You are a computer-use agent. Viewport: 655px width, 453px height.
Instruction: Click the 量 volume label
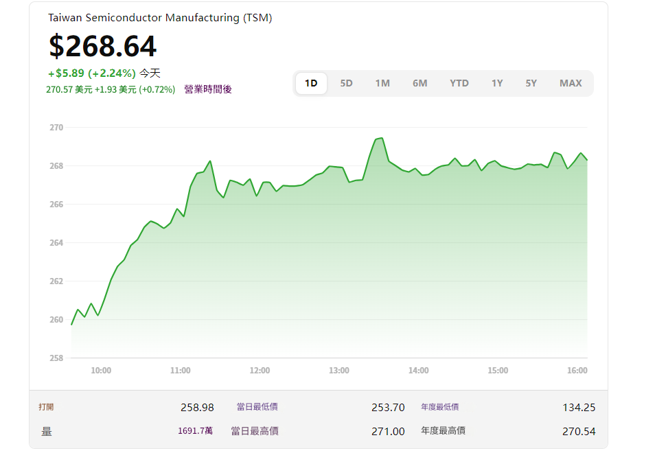47,431
